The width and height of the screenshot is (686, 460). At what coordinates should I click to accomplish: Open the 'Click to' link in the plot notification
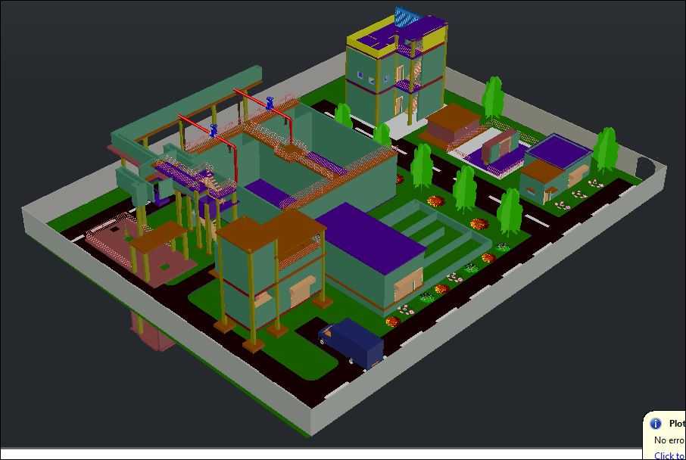[x=670, y=455]
